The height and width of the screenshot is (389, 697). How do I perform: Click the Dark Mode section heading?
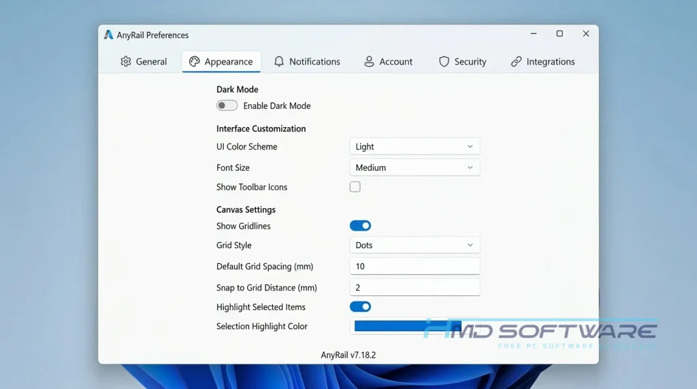click(x=238, y=89)
